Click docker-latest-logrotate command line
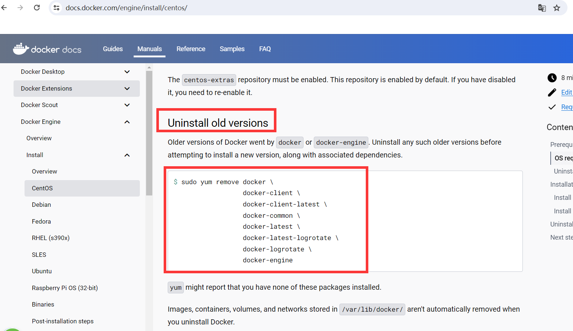Image resolution: width=573 pixels, height=331 pixels. pyautogui.click(x=290, y=238)
